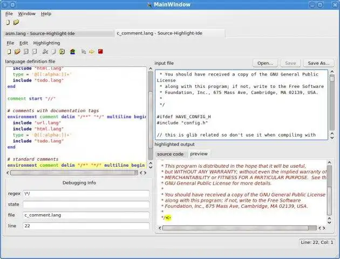Click the house-shaped Highlight icon
Viewport: 340px width, 259px height.
coord(72,52)
